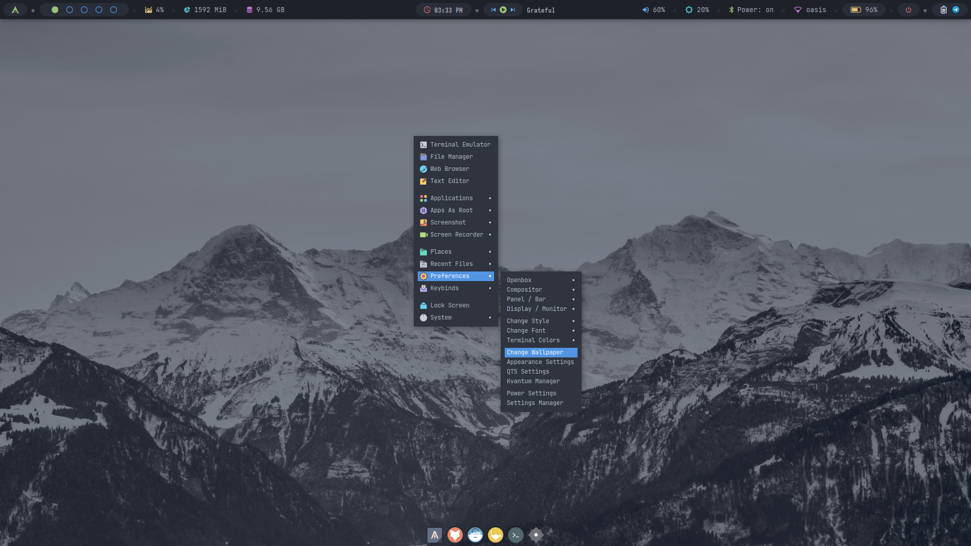Screen dimensions: 971x546
Task: Toggle Bluetooth Power: on module
Action: (x=751, y=10)
